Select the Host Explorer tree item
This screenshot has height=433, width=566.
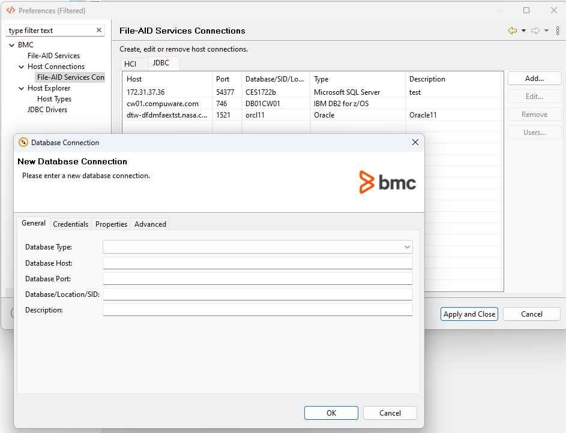pyautogui.click(x=49, y=88)
